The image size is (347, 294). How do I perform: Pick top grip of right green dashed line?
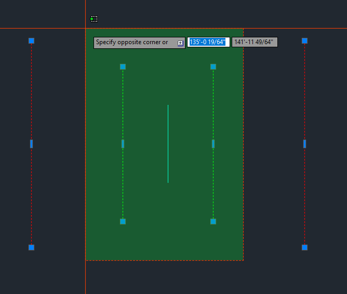(213, 66)
